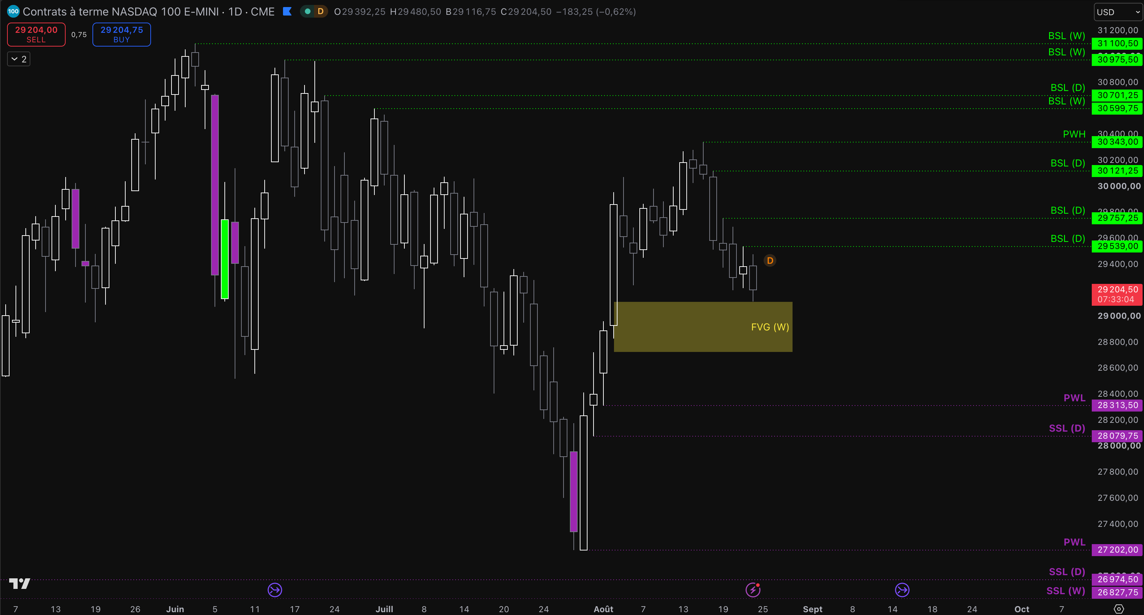The image size is (1144, 615).
Task: Select the SSL (W) label at 26 827,75
Action: click(1065, 591)
